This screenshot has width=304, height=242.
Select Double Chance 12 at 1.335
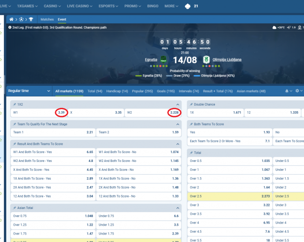click(273, 113)
